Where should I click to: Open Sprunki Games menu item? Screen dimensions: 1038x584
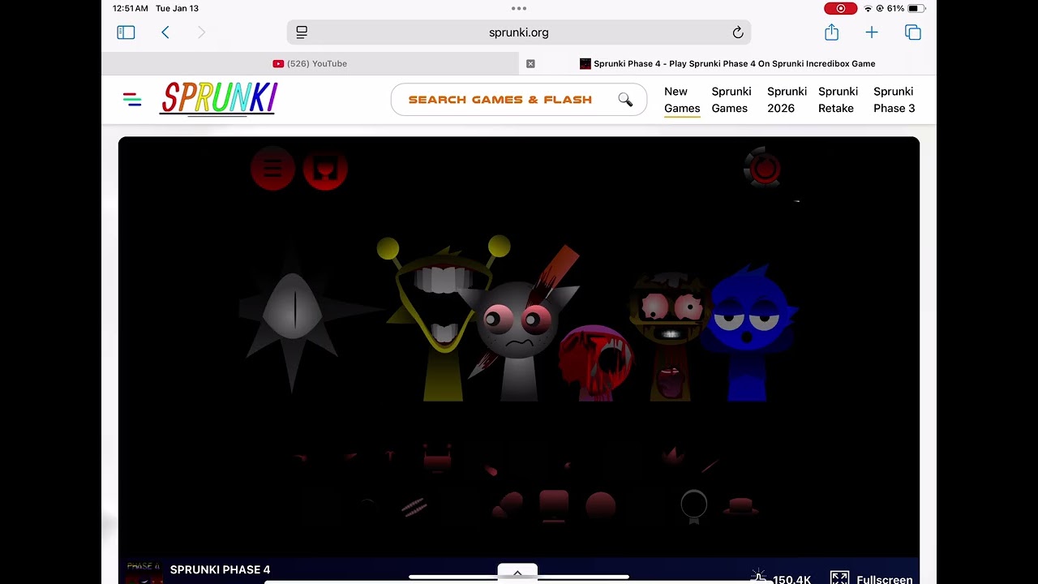731,100
